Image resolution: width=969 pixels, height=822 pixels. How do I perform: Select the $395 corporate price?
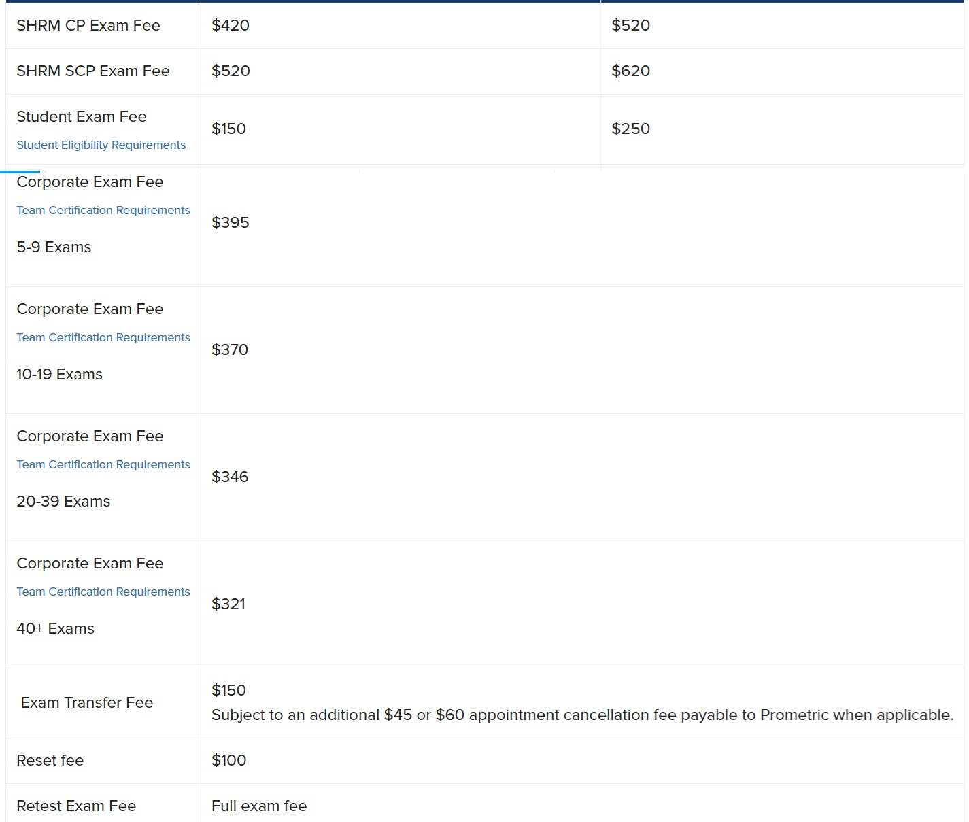[x=231, y=222]
